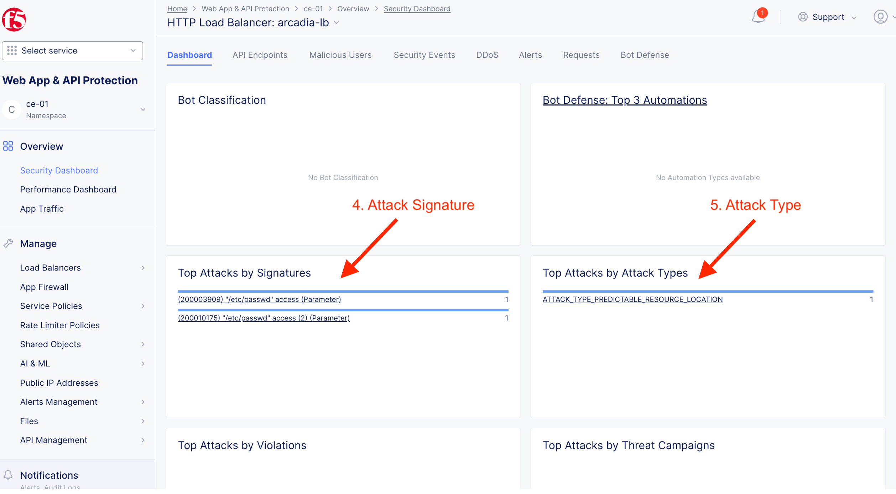Switch to the Bot Defense tab
The image size is (896, 494).
pyautogui.click(x=645, y=55)
